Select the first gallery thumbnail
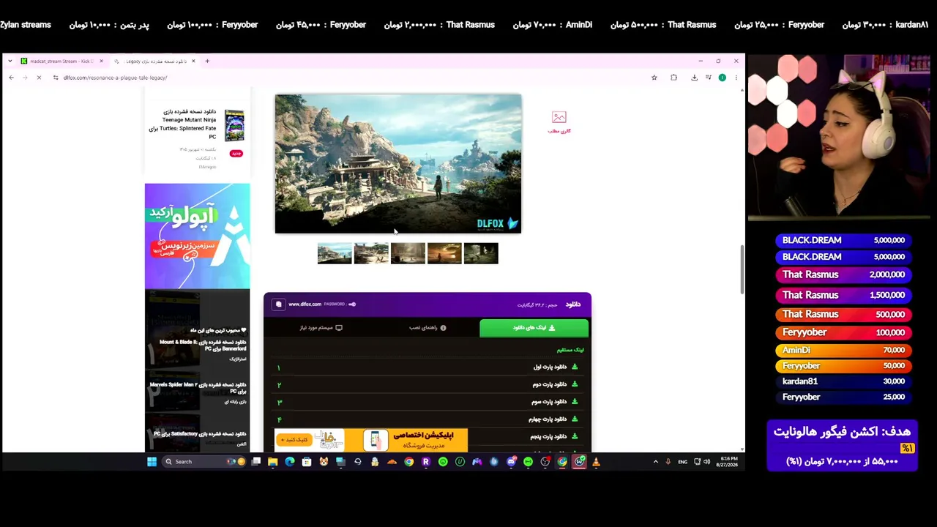The image size is (937, 527). tap(335, 253)
